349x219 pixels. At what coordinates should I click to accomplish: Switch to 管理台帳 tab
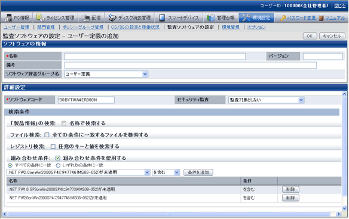click(x=221, y=17)
